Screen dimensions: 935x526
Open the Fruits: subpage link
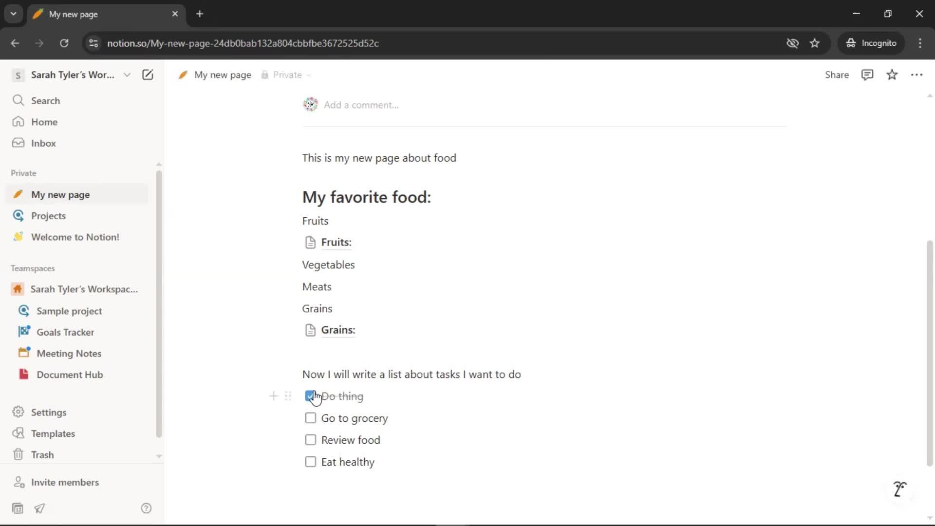[x=336, y=242]
